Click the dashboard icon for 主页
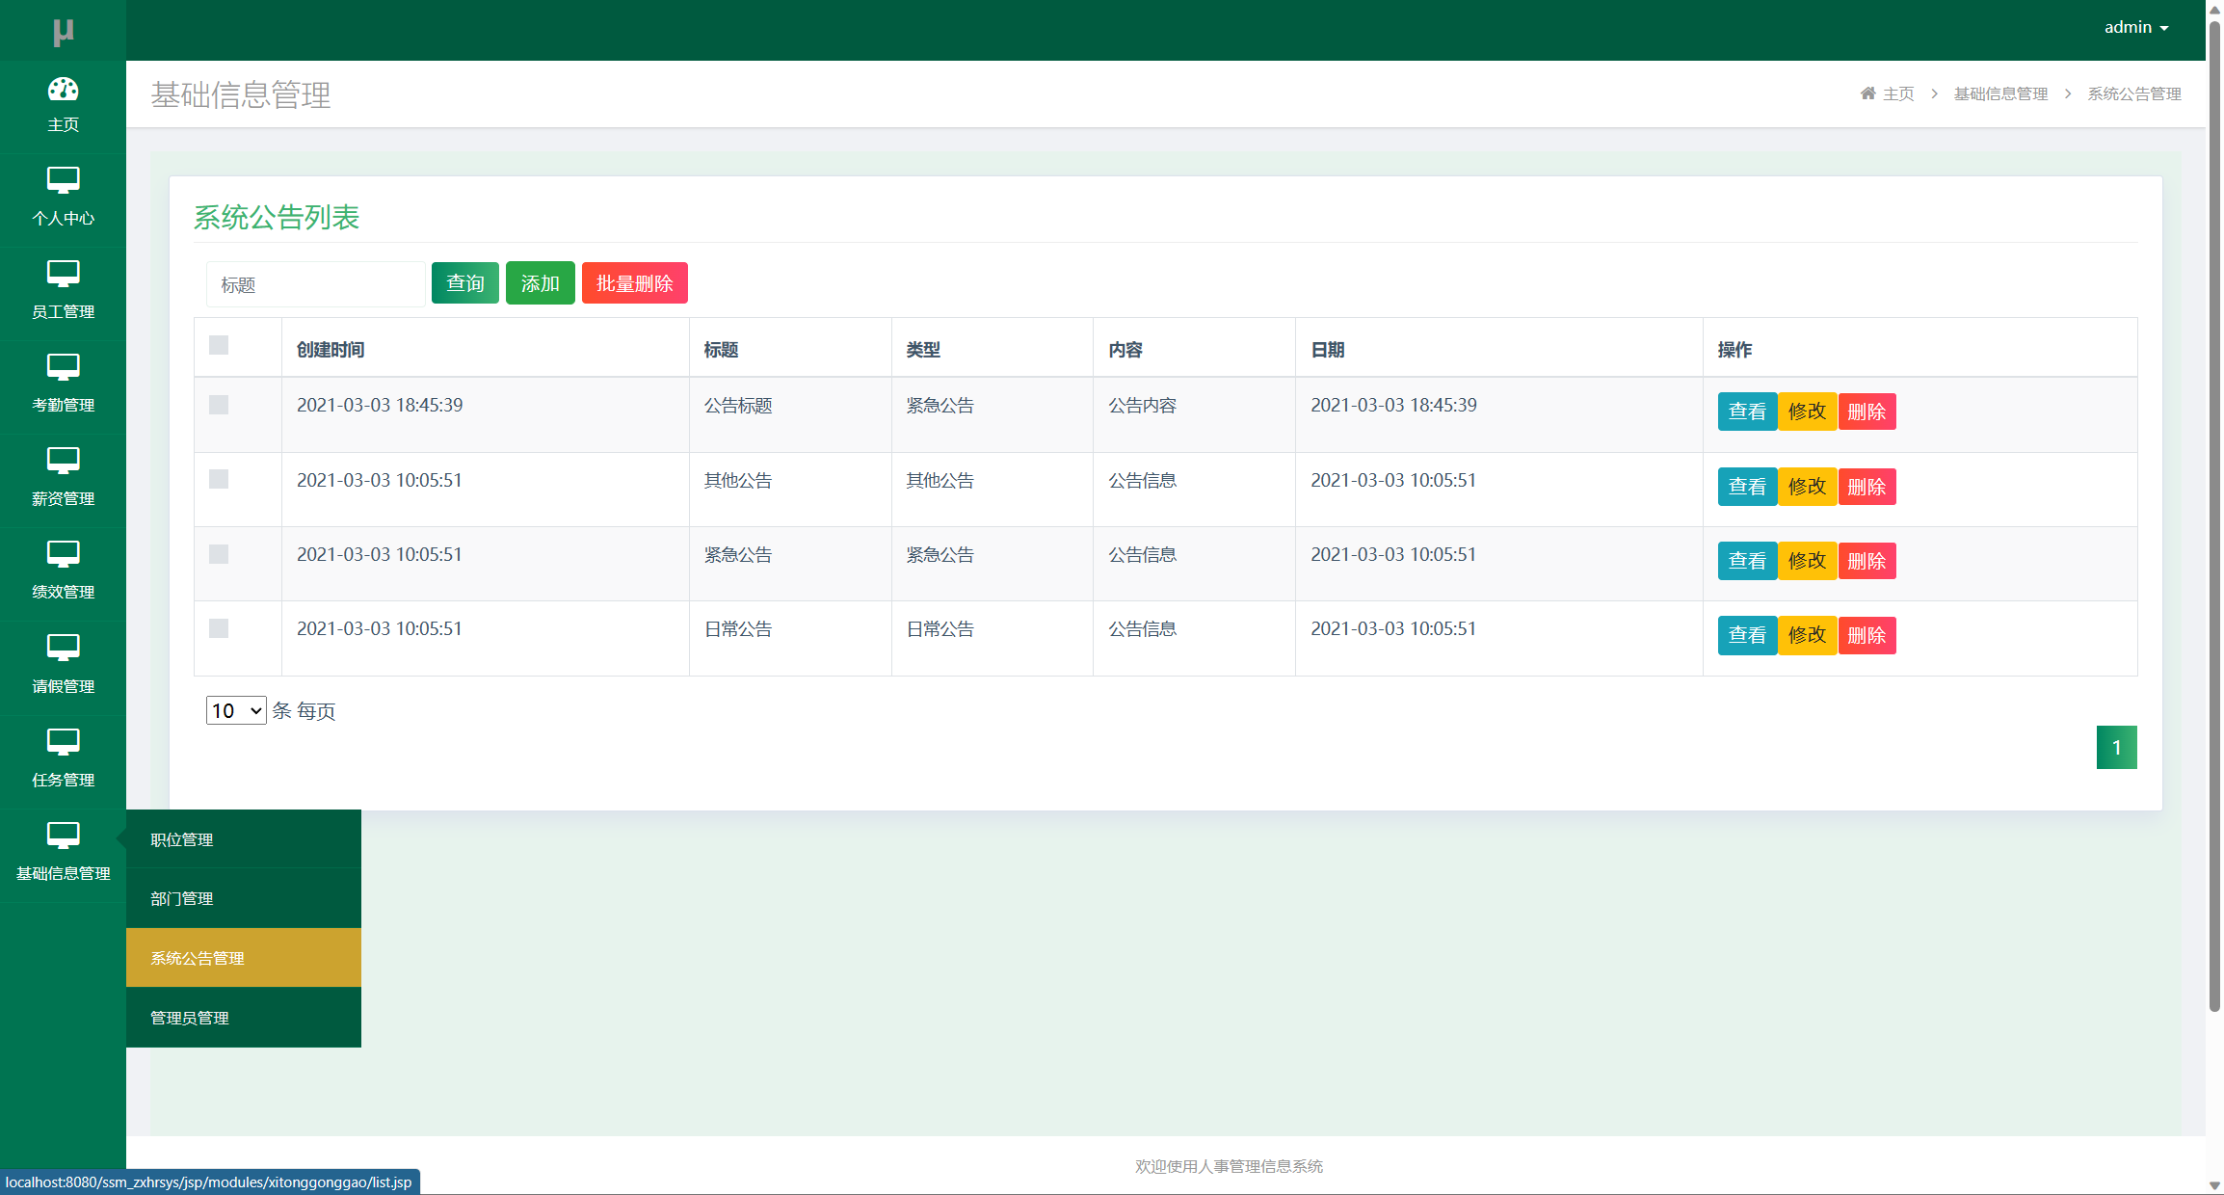 point(63,90)
